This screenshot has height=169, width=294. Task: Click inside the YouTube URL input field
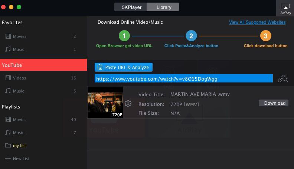click(183, 79)
